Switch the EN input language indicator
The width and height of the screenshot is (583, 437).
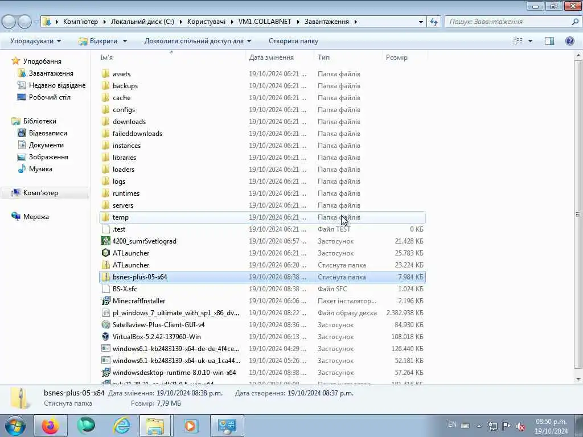click(x=452, y=424)
